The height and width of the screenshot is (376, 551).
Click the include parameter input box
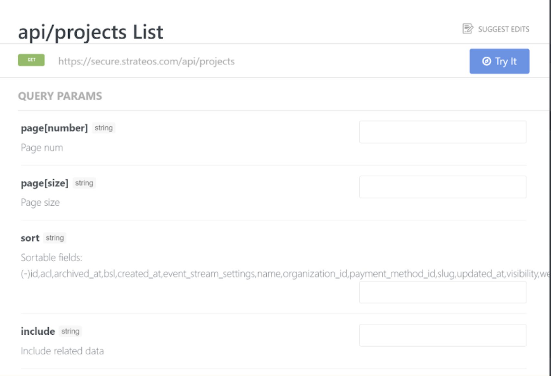[x=442, y=335]
